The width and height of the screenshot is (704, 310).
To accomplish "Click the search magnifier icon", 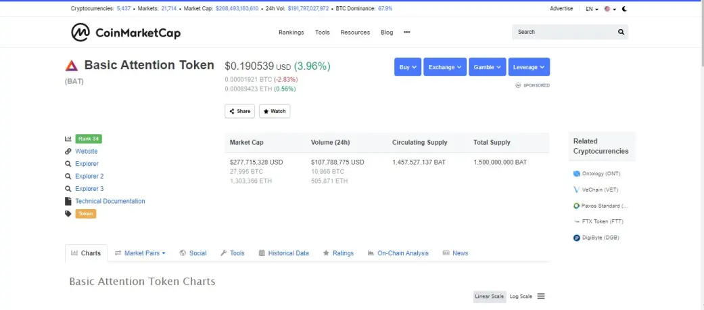I will [x=621, y=32].
